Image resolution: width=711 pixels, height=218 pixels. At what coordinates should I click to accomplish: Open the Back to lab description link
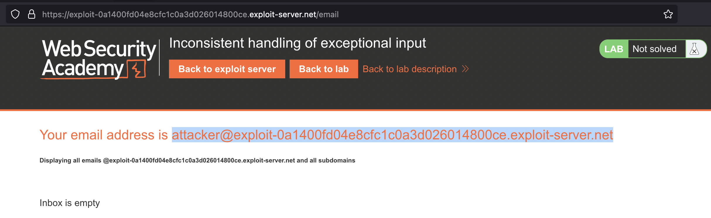tap(409, 69)
